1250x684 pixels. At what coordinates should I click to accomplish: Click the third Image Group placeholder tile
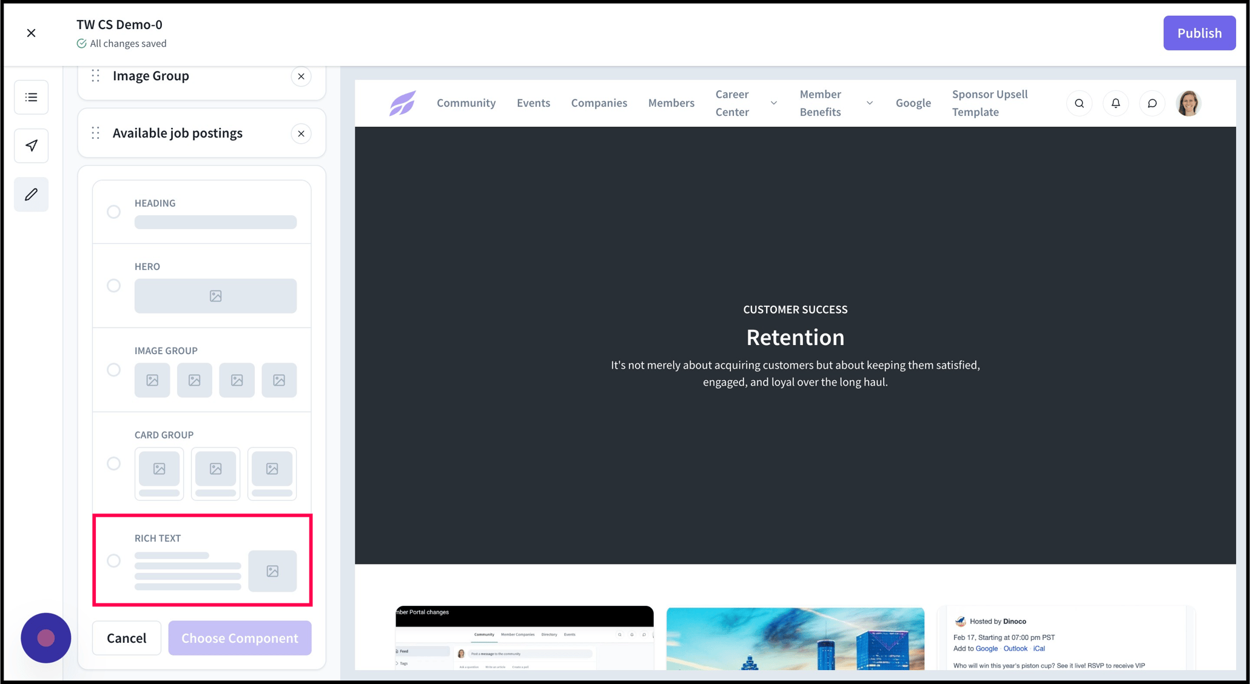[237, 380]
